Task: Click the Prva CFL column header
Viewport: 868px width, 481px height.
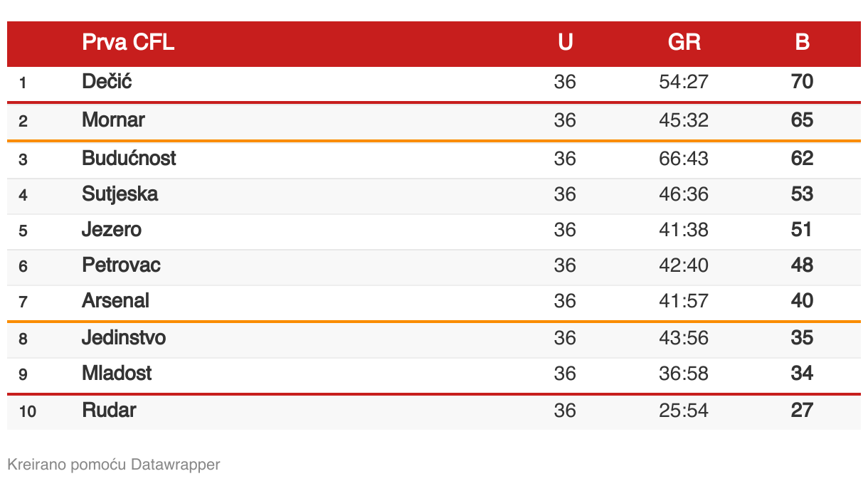Action: pyautogui.click(x=128, y=43)
